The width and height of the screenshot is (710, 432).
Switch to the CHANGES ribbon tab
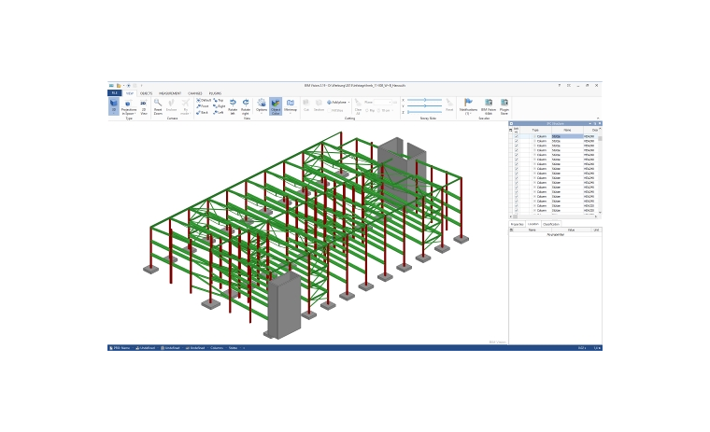click(195, 93)
